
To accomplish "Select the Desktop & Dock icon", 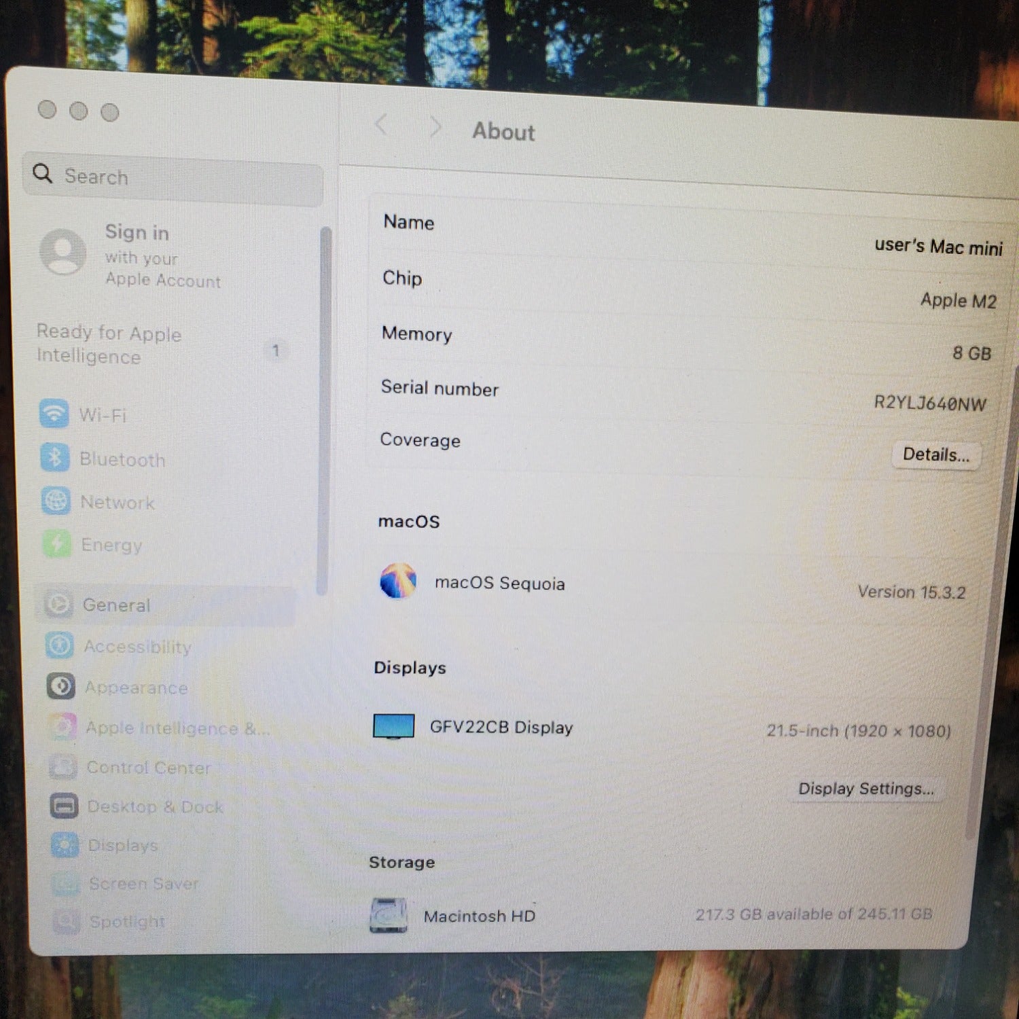I will point(65,806).
